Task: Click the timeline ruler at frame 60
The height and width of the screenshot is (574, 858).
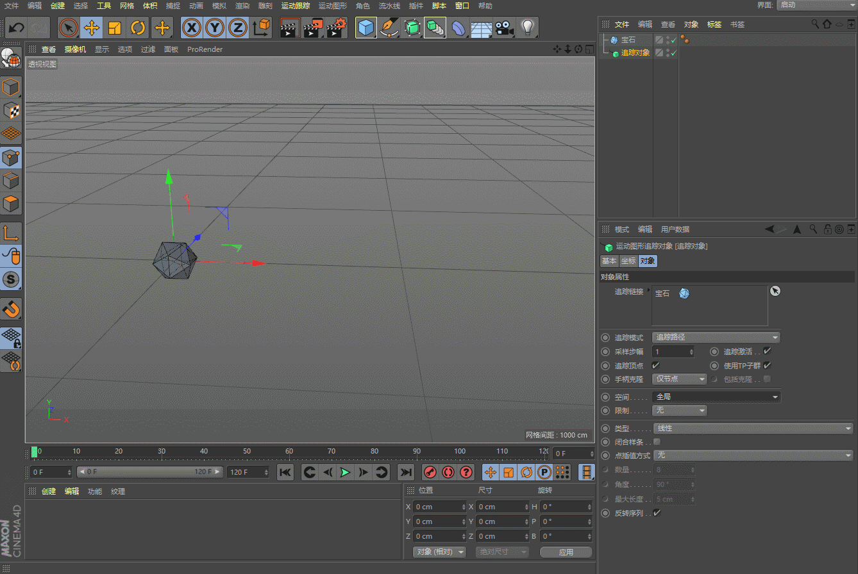Action: point(289,452)
